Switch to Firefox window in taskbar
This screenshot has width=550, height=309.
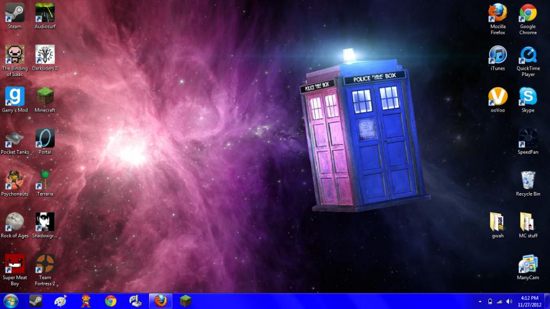[x=160, y=302]
